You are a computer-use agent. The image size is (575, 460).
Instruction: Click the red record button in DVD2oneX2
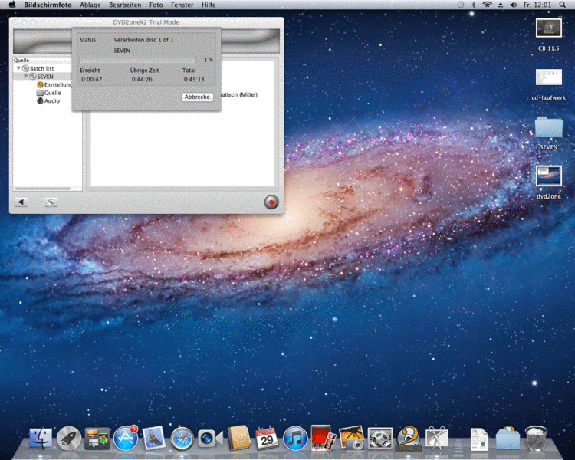click(271, 202)
